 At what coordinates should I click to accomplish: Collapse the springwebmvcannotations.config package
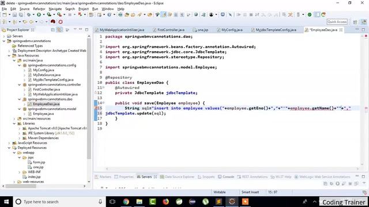[20, 66]
